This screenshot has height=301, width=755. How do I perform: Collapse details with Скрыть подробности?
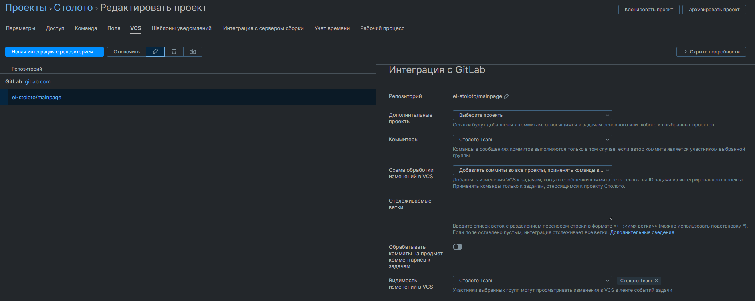(x=711, y=52)
